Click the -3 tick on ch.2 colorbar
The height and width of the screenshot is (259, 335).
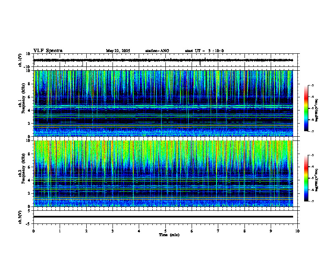tap(312, 155)
